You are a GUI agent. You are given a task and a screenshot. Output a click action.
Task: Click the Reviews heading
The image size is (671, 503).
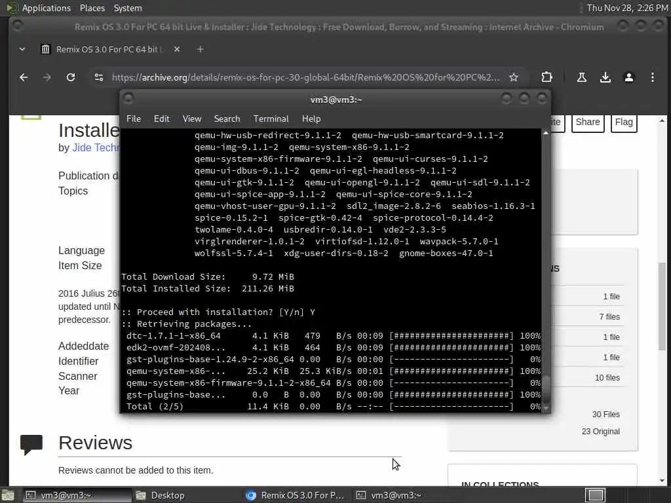click(96, 443)
